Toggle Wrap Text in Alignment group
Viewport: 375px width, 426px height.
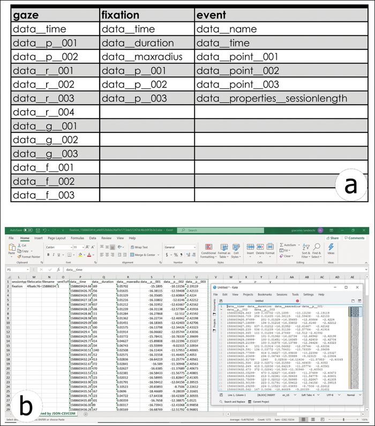[x=139, y=247]
